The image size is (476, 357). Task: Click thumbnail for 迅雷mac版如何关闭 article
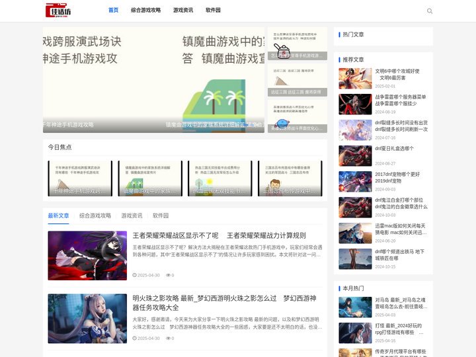[355, 233]
